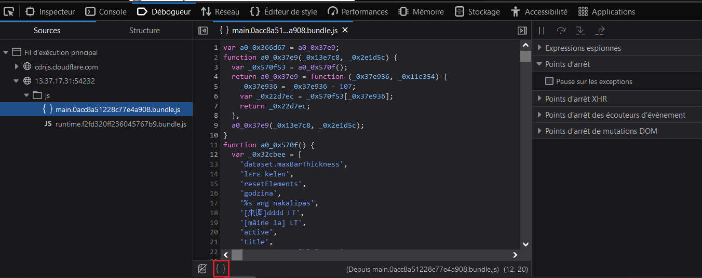Click line number 12 gutter
This screenshot has width=702, height=278.
(x=214, y=154)
